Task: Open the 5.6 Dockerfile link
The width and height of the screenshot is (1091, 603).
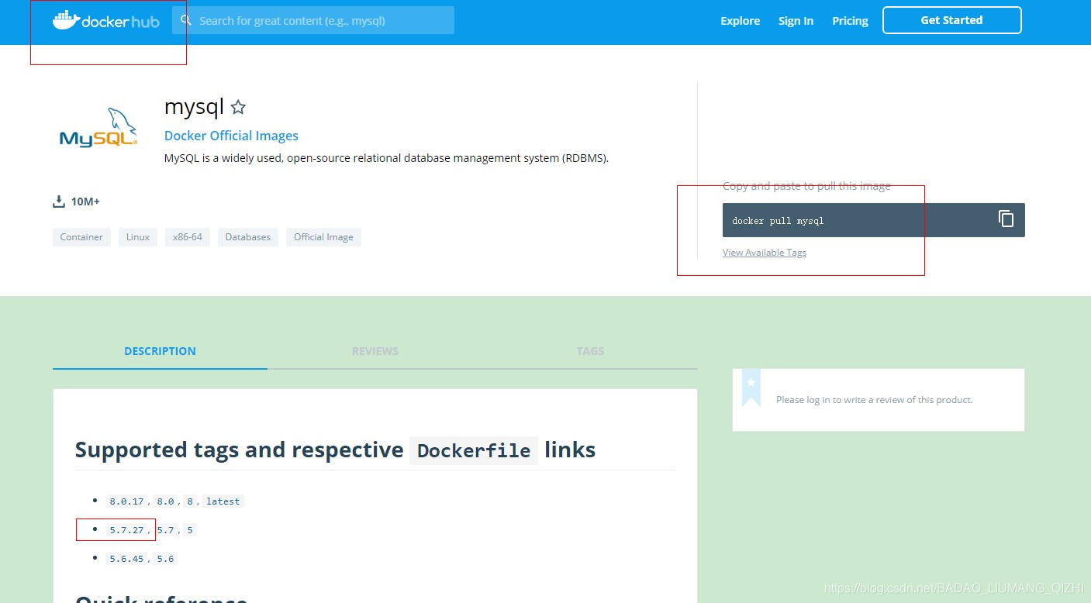Action: point(165,559)
